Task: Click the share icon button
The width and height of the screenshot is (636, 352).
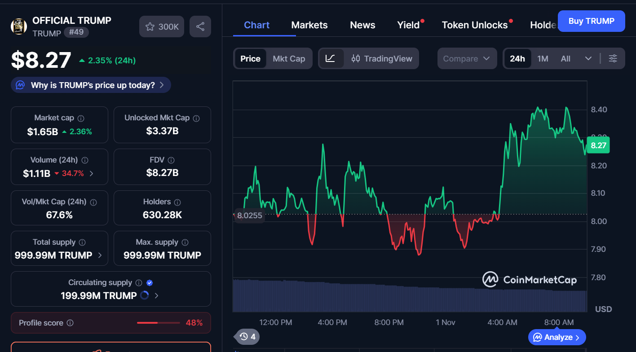Action: tap(200, 27)
